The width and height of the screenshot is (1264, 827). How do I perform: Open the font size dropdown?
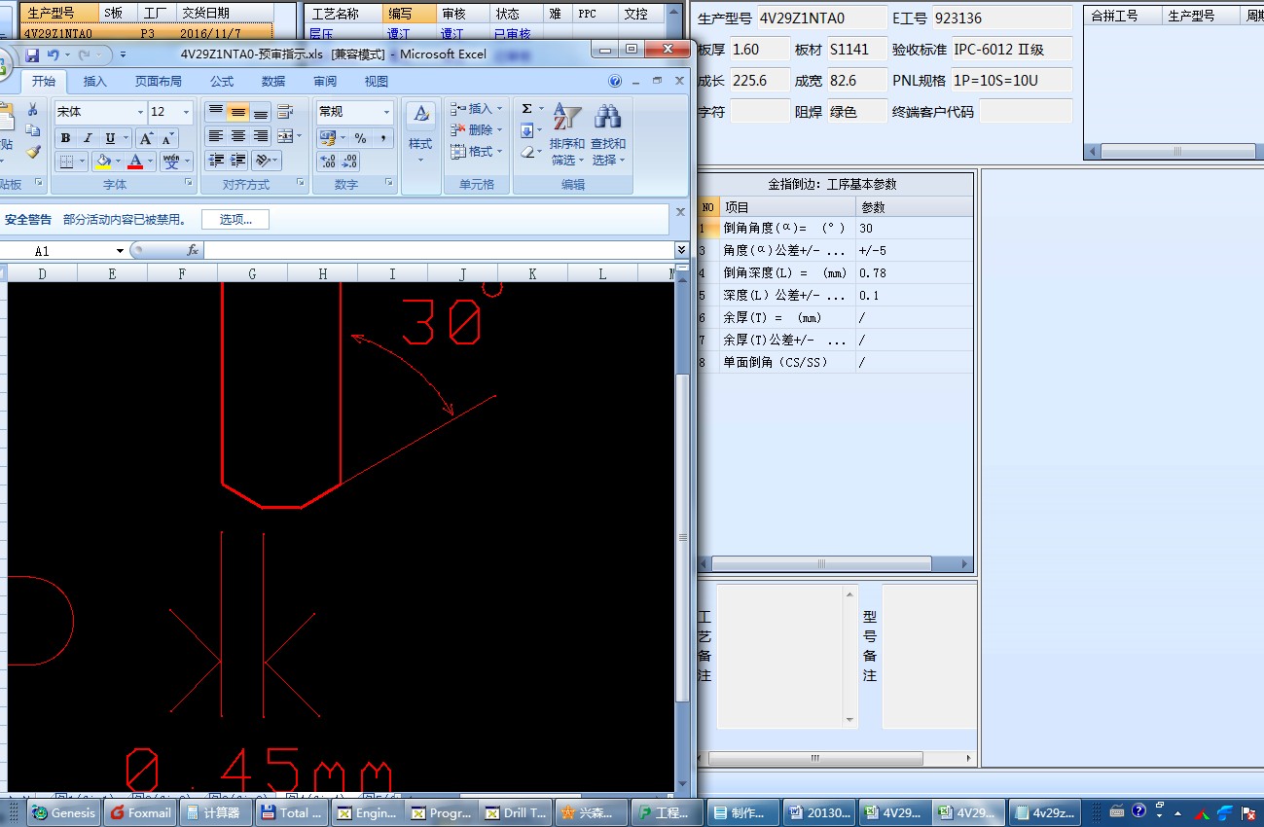click(186, 112)
